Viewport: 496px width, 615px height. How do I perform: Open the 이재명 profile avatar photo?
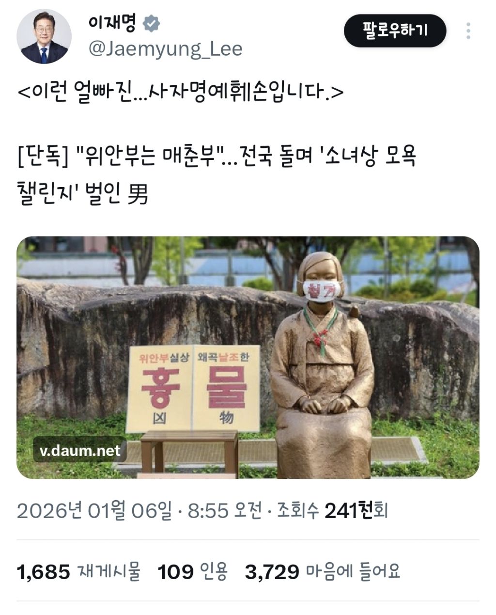[x=44, y=36]
